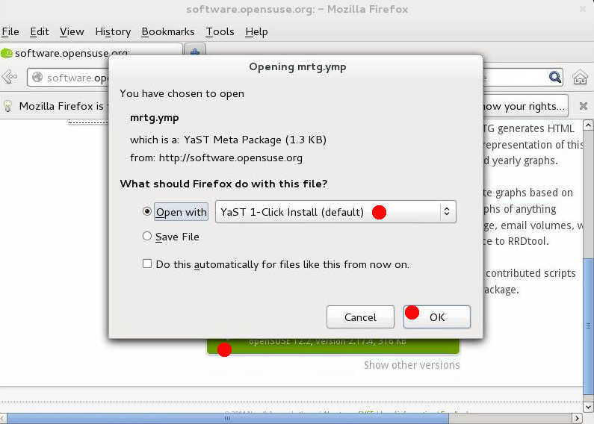Image resolution: width=594 pixels, height=424 pixels.
Task: Open a new tab with plus icon
Action: pos(195,52)
